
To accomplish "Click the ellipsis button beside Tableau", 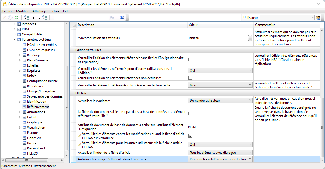I will pos(250,38).
